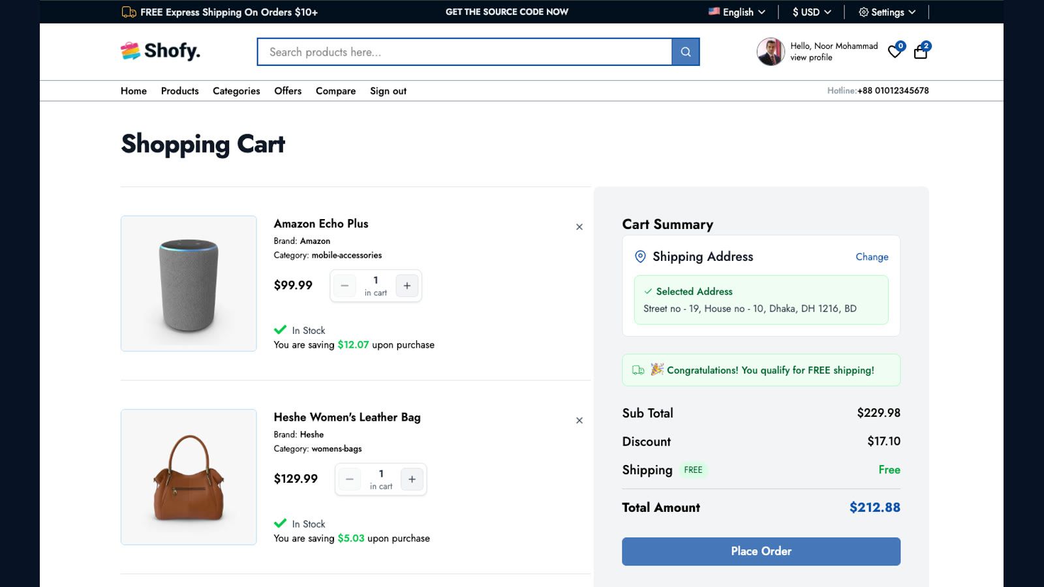
Task: Click GET THE SOURCE CODE NOW link
Action: 507,12
